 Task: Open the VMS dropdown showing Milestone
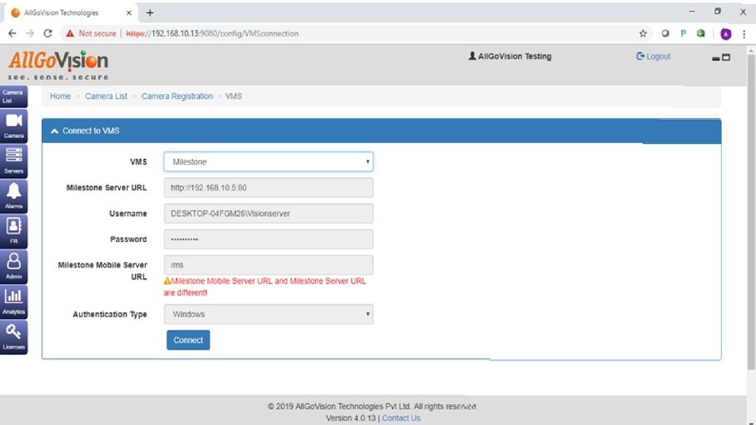(x=269, y=162)
